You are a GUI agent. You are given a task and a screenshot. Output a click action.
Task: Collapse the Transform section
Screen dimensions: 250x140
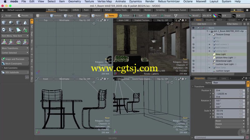tap(193, 86)
